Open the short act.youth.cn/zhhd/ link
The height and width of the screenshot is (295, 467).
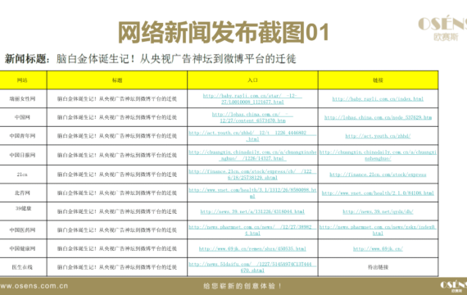[x=378, y=136]
